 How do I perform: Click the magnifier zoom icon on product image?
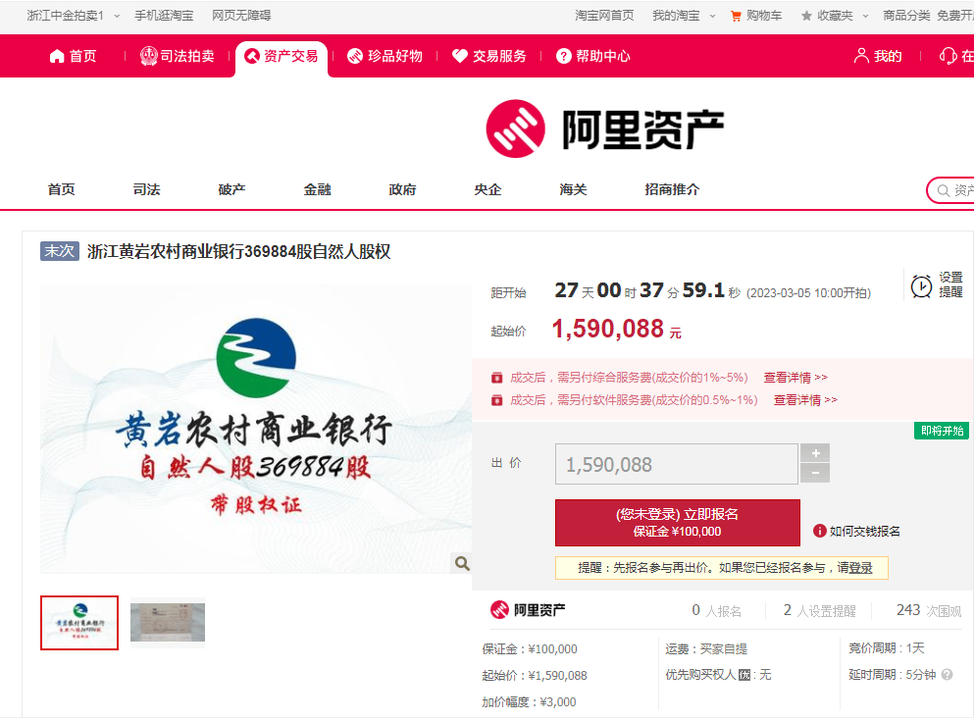pyautogui.click(x=462, y=563)
